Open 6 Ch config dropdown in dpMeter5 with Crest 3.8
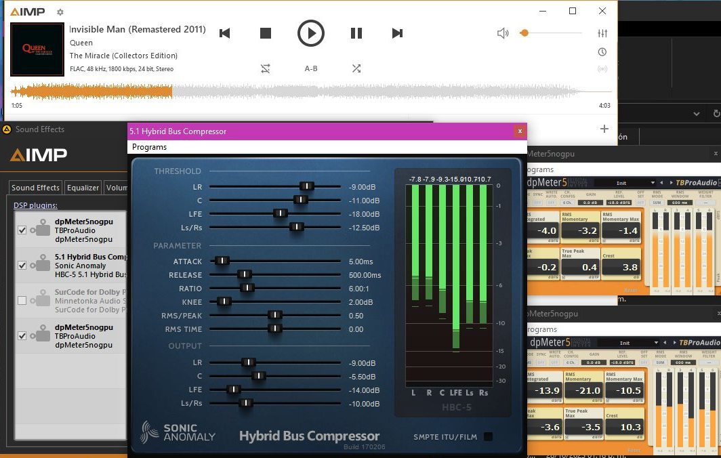This screenshot has height=458, width=721. tap(567, 203)
